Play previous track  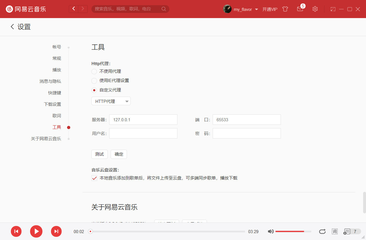coord(16,231)
